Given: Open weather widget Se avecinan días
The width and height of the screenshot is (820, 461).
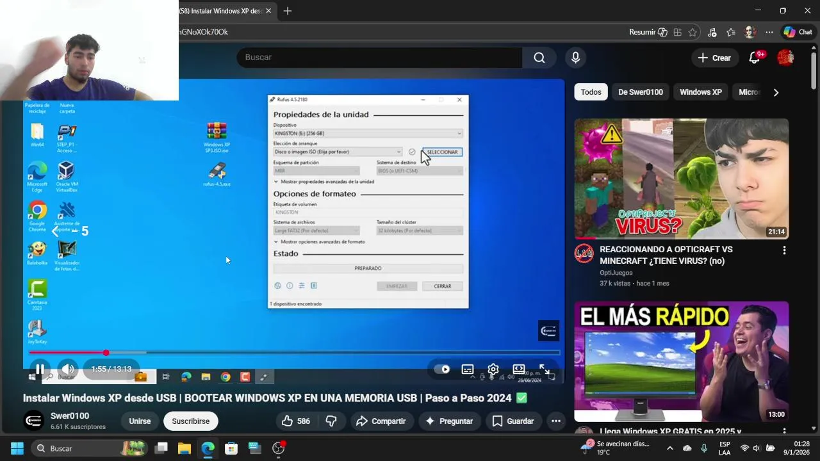Looking at the screenshot, I should 616,448.
